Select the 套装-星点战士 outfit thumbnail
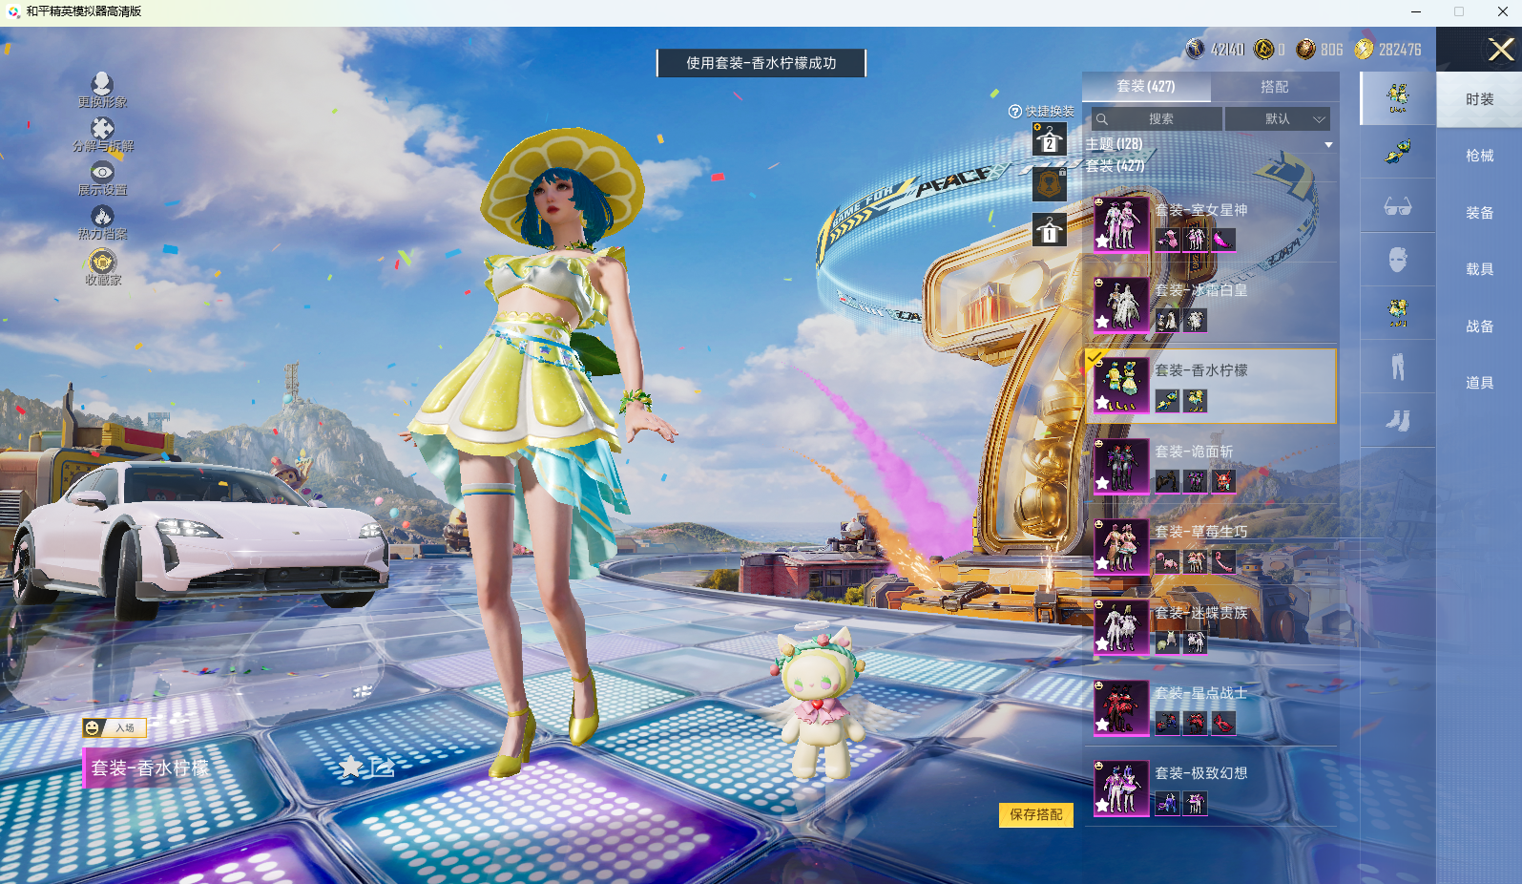Screen dimensions: 1522x884 [1121, 707]
